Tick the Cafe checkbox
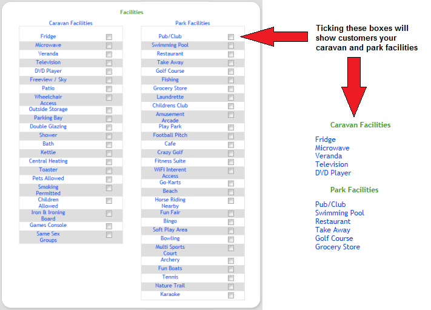This screenshot has width=431, height=310. pos(231,144)
